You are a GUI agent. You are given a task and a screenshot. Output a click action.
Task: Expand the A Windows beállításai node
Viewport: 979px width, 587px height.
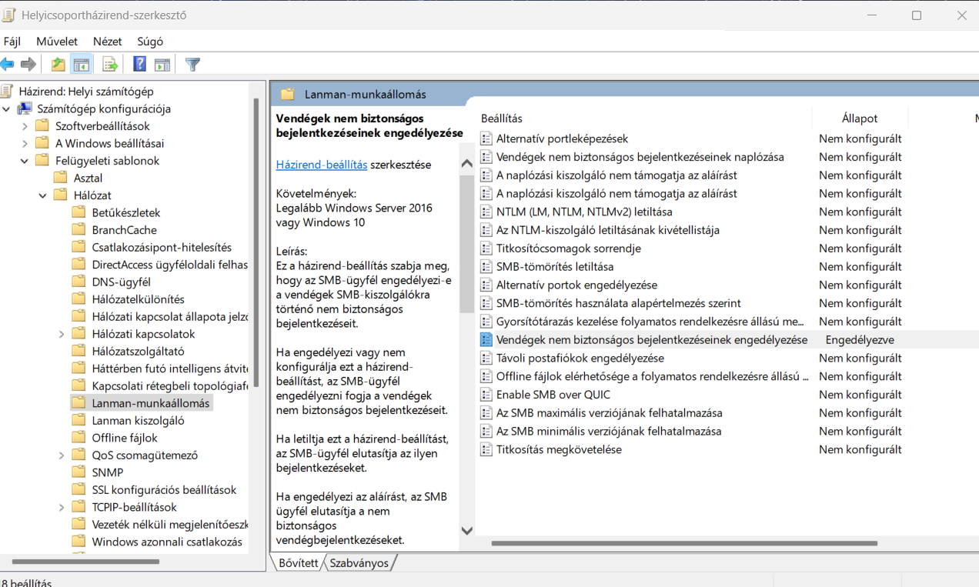tap(25, 144)
